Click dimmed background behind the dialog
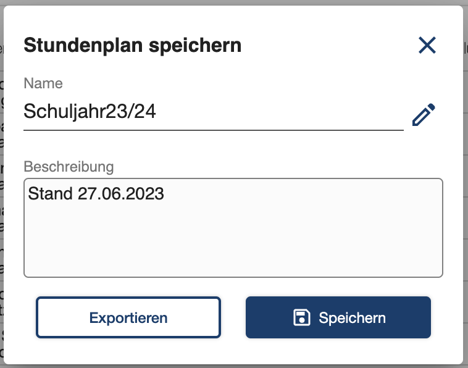Image resolution: width=468 pixels, height=368 pixels. coord(466,179)
